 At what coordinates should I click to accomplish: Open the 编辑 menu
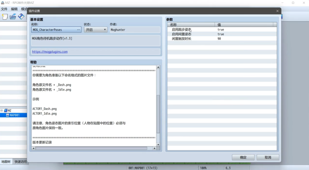(x=14, y=9)
